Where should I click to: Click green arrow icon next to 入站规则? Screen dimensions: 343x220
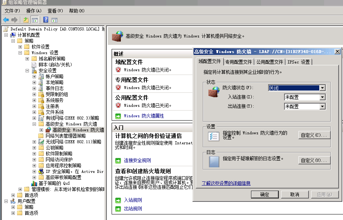tap(118, 200)
